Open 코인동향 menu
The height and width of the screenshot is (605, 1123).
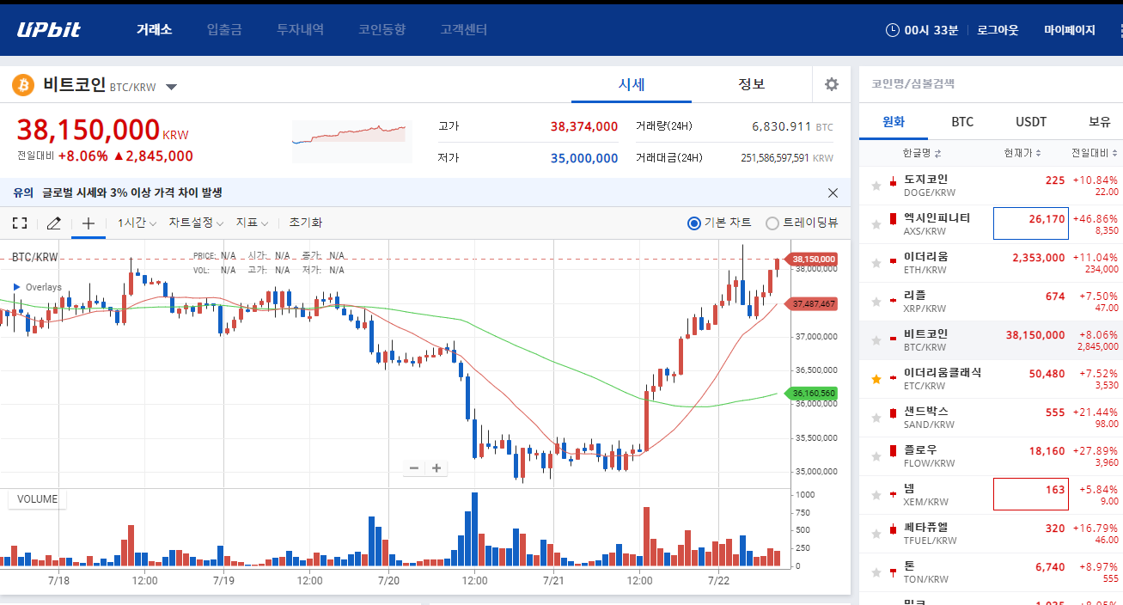[381, 29]
